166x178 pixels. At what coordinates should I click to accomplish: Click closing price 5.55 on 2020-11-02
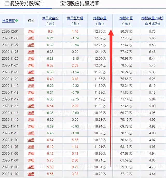tap(50, 174)
